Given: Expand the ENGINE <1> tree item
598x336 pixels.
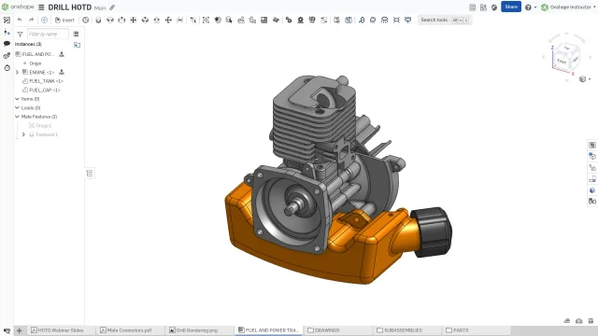Looking at the screenshot, I should click(x=17, y=72).
